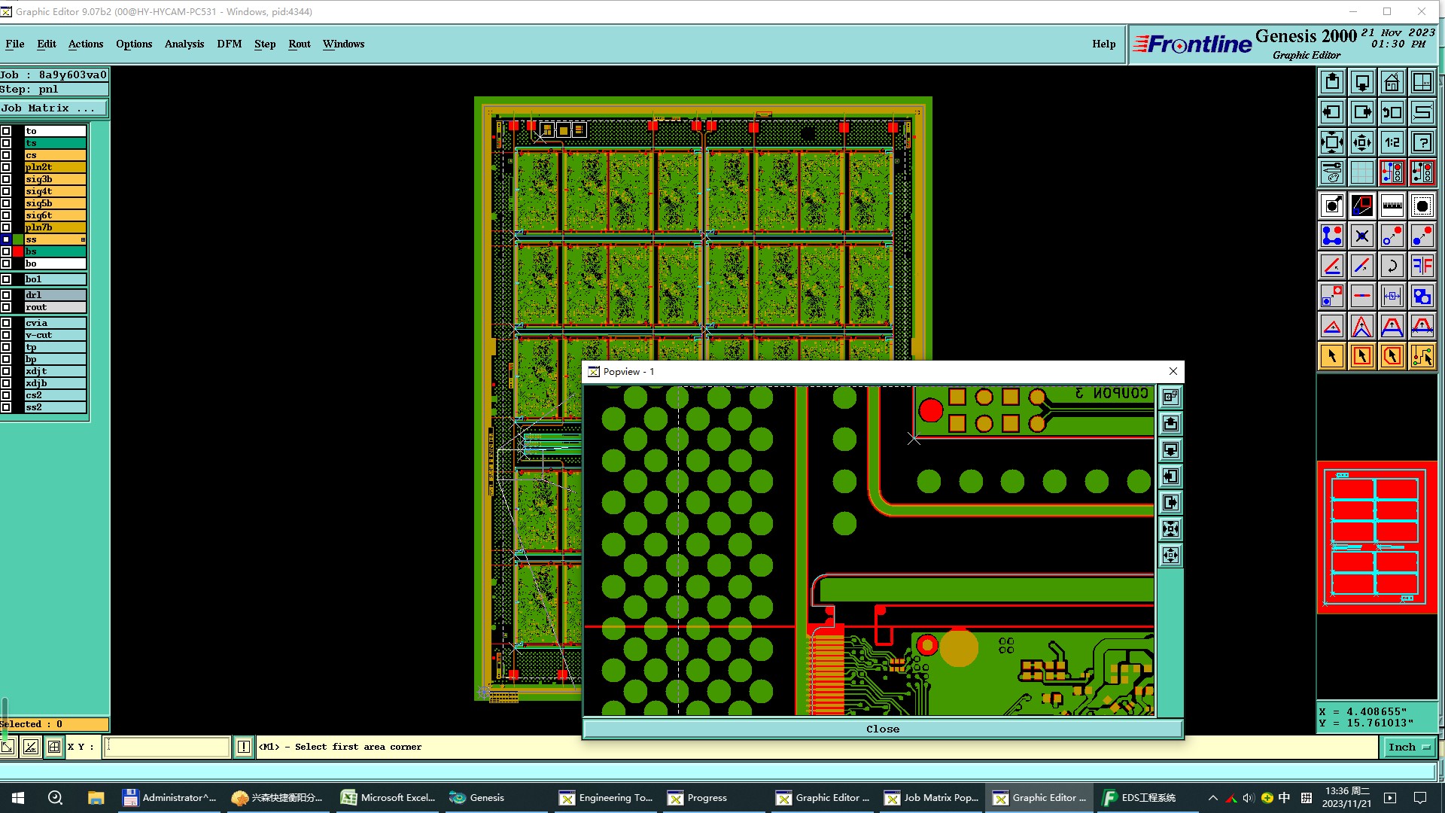Click the pan right icon

point(1362,112)
